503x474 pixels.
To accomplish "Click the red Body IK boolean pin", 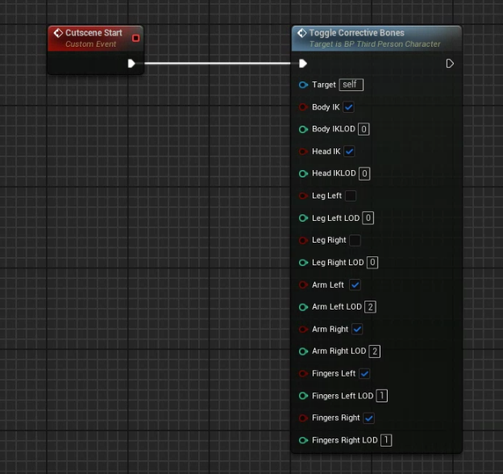I will [x=303, y=107].
